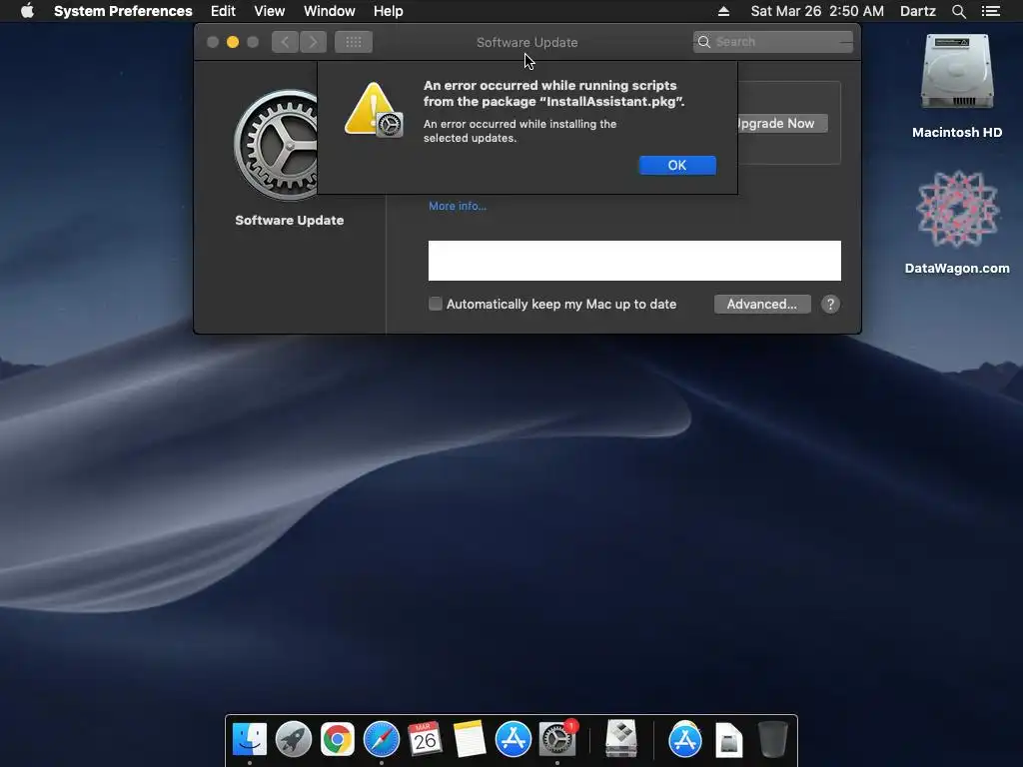The width and height of the screenshot is (1023, 767).
Task: Open the document stack in the Dock
Action: pos(728,740)
